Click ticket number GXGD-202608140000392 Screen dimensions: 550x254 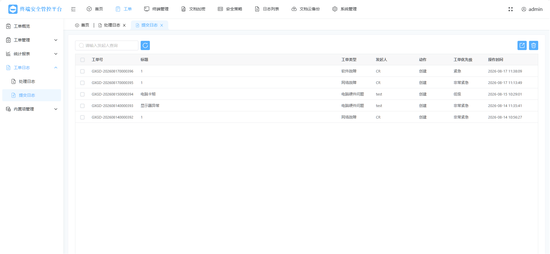click(x=112, y=117)
